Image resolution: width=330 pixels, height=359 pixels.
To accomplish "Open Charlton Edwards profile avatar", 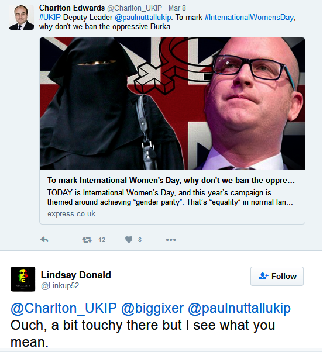I will click(x=22, y=18).
